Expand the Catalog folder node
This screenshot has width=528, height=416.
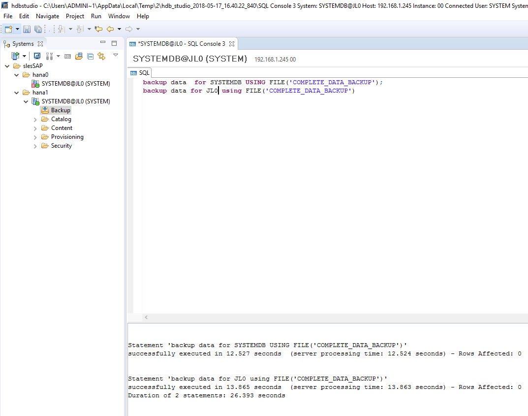pos(35,119)
